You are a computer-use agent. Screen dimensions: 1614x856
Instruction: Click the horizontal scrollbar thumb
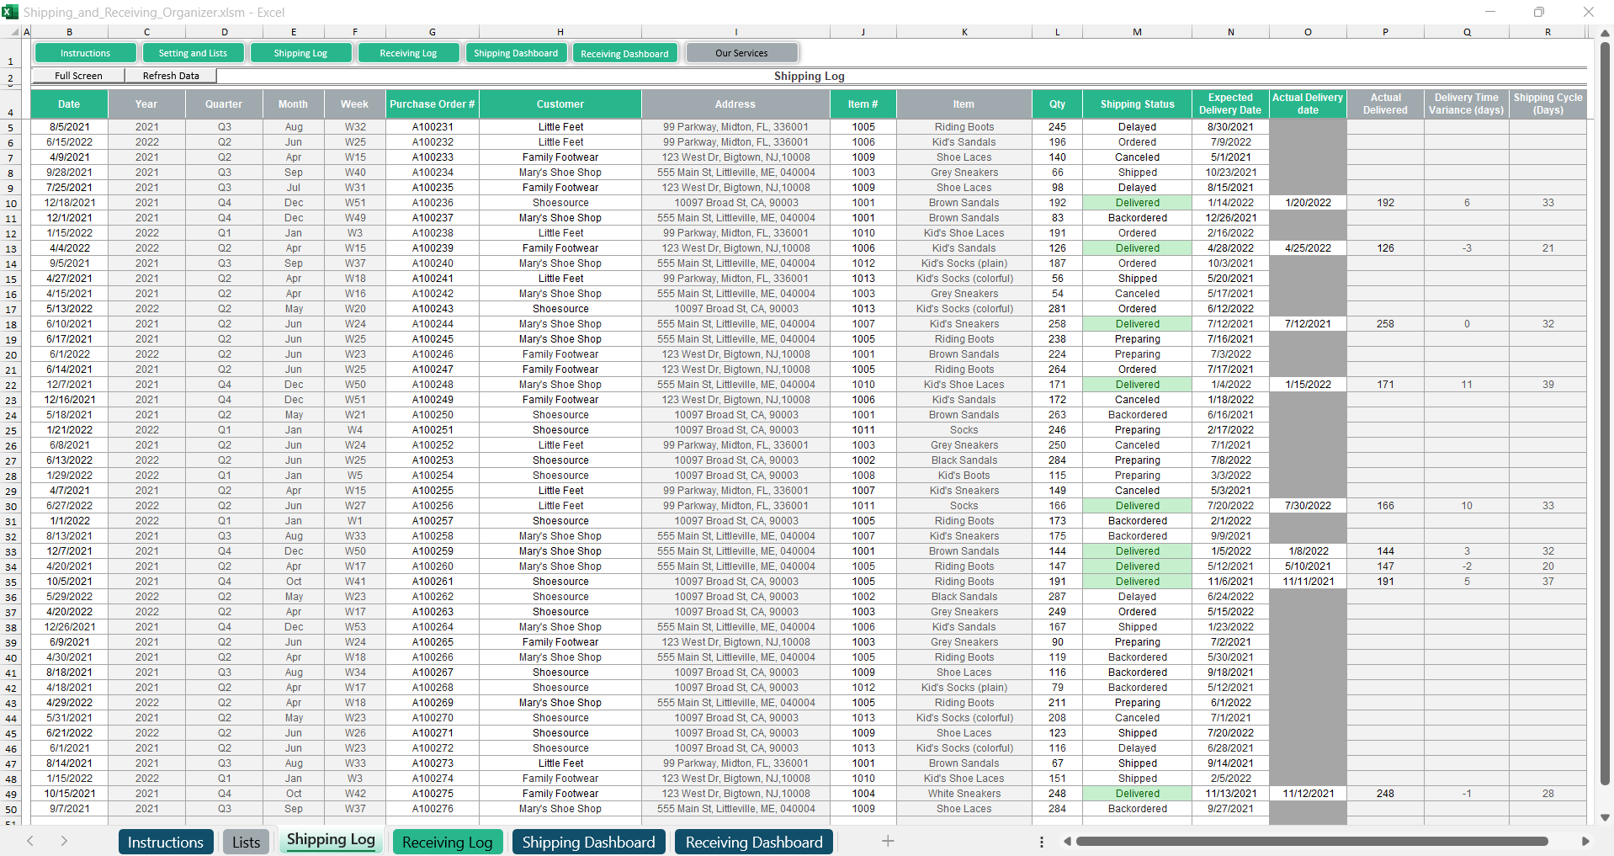[x=1311, y=841]
